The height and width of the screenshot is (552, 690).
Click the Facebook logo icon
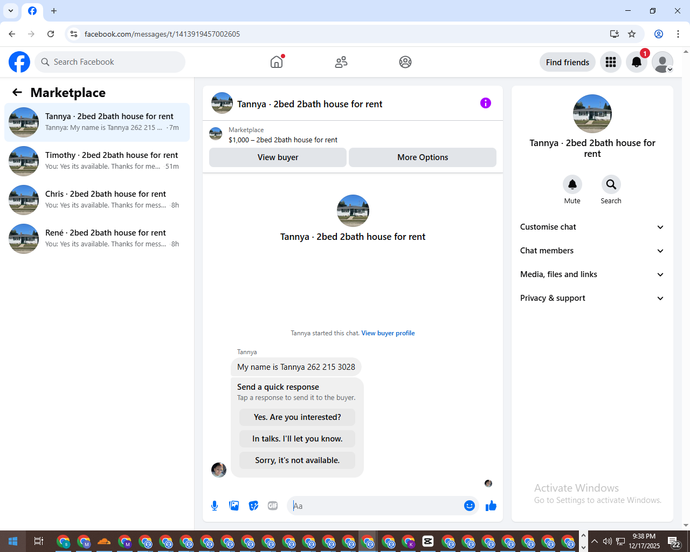click(19, 62)
